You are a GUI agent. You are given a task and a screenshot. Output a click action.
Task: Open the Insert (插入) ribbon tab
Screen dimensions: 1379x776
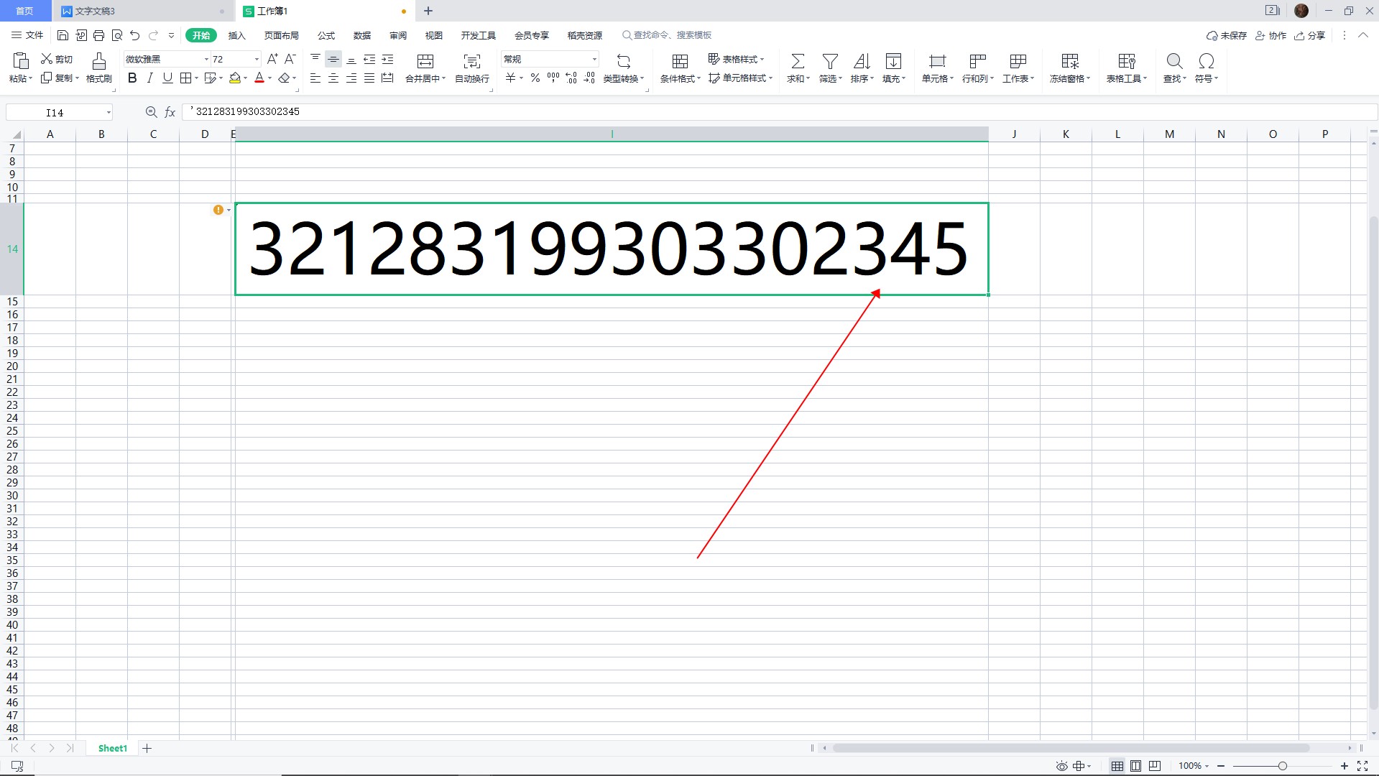[x=236, y=35]
